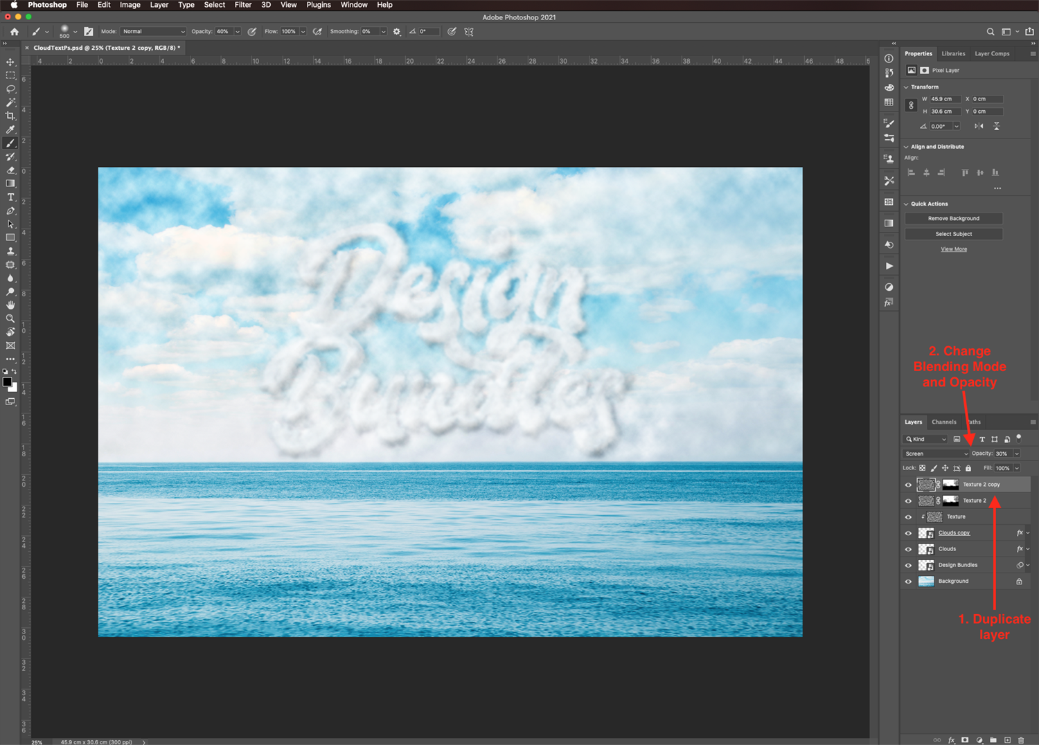Collapse the Transform section
This screenshot has width=1039, height=745.
906,87
